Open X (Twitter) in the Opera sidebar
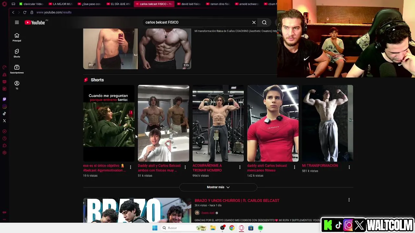This screenshot has height=233, width=415. coord(4,121)
